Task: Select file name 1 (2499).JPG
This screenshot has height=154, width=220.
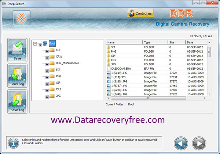Action: click(x=119, y=94)
